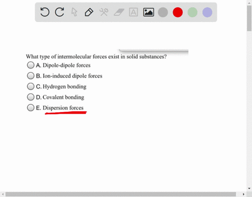
Task: Click the question text about intermolecular forces
Action: click(x=96, y=57)
